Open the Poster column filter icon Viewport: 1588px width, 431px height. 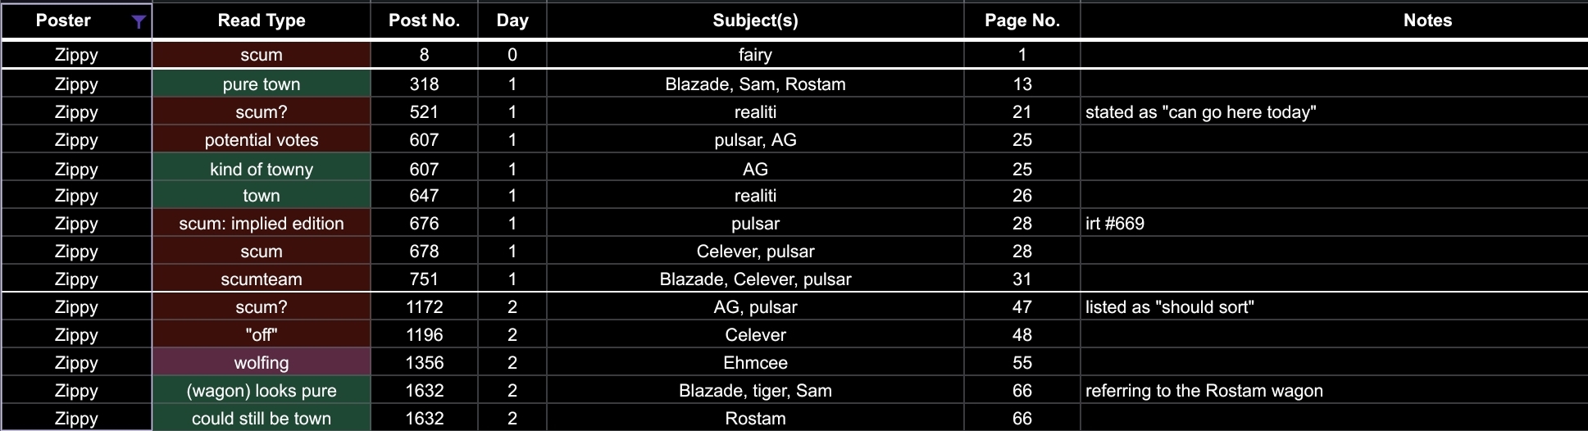tap(139, 22)
